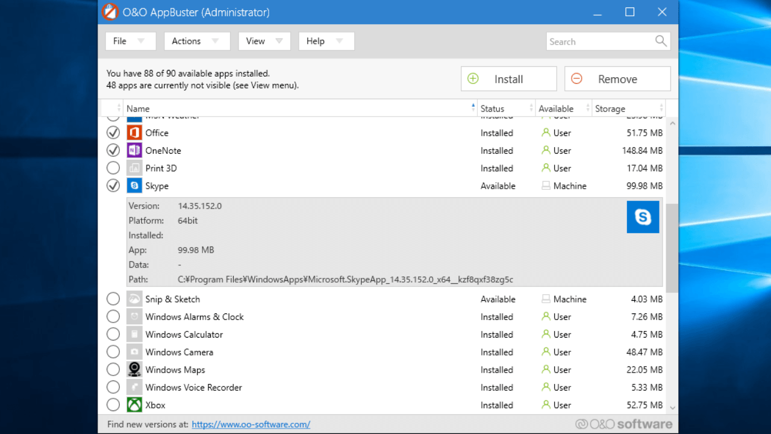Uncheck the Skype checkbox

click(x=113, y=186)
